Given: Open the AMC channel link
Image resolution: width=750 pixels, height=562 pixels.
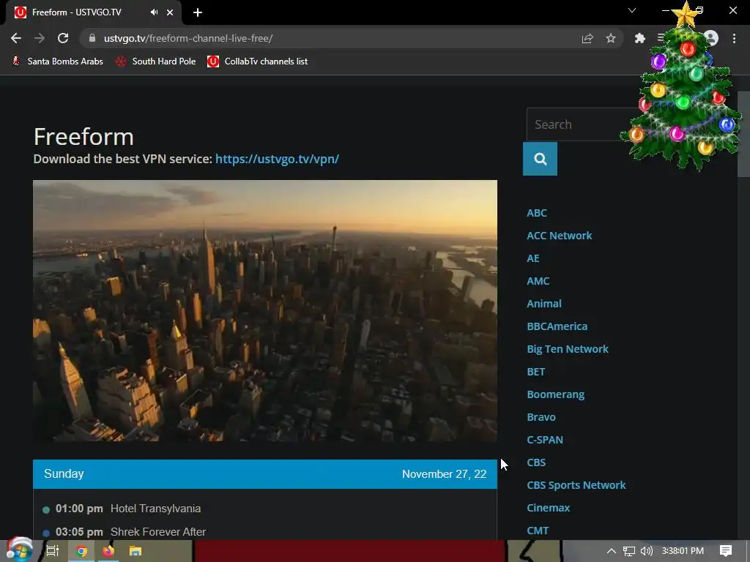Looking at the screenshot, I should tap(538, 281).
